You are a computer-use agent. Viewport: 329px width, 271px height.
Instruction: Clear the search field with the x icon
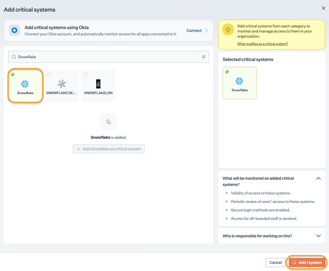[203, 57]
